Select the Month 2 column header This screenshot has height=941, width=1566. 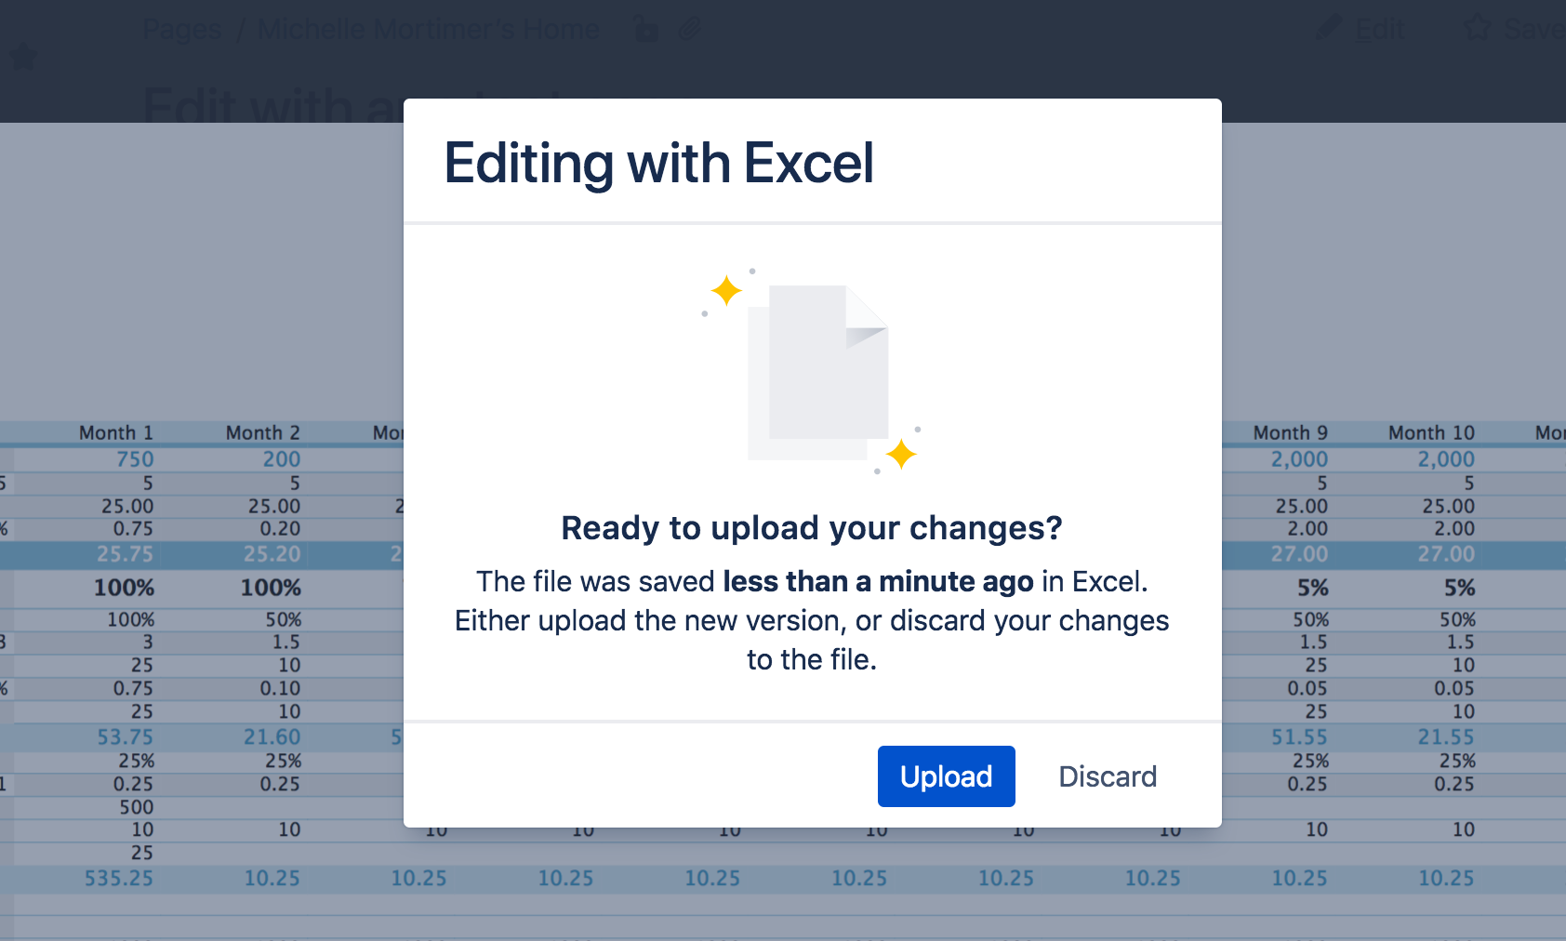point(263,432)
